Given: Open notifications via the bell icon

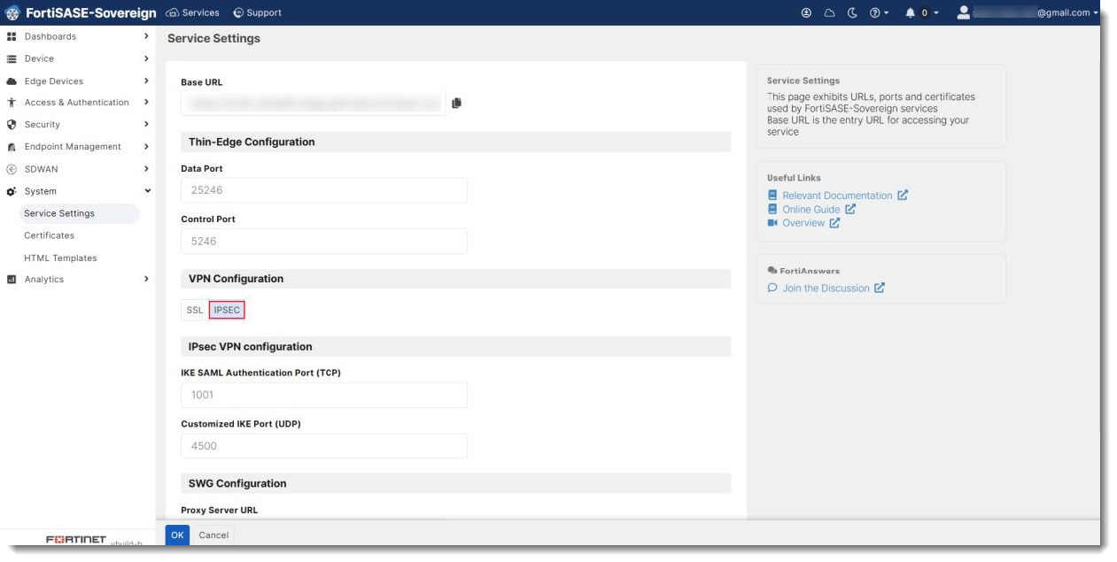Looking at the screenshot, I should pos(911,12).
